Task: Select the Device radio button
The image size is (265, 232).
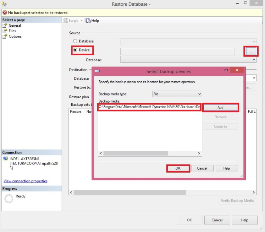Action: coord(75,49)
